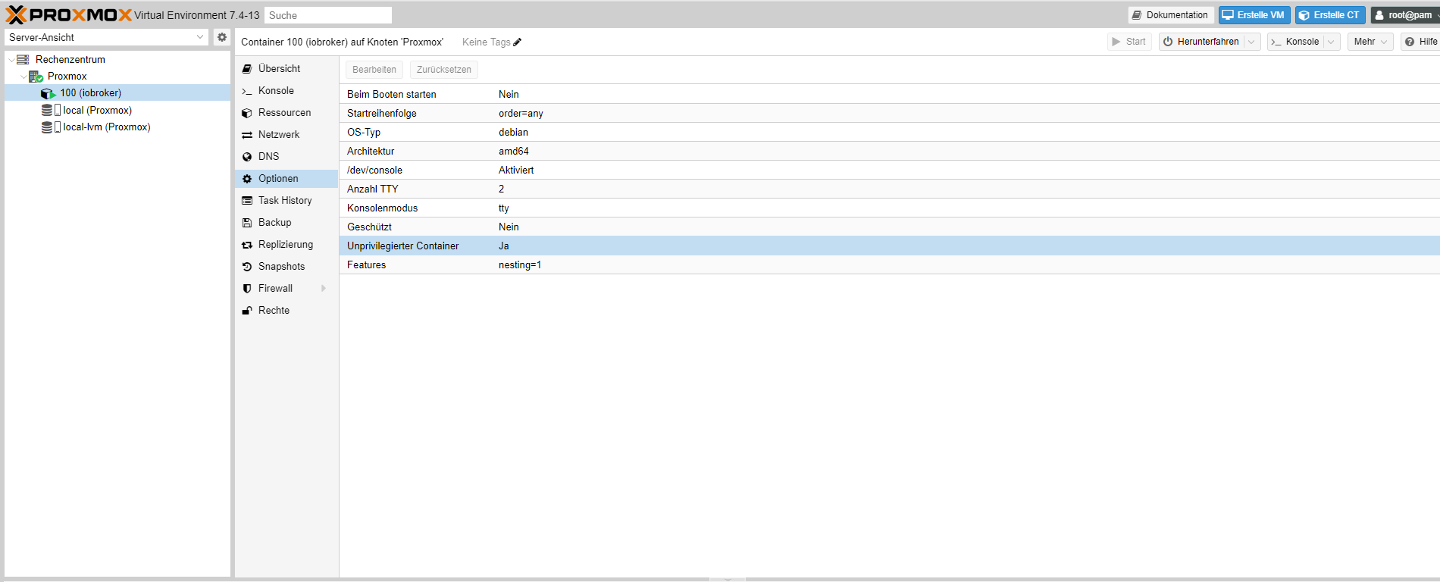1440x582 pixels.
Task: Select the OS-Typ option row
Action: [x=890, y=133]
